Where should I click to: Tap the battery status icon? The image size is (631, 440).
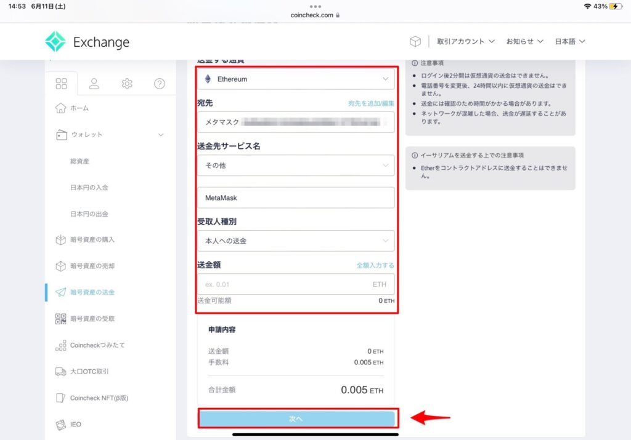click(x=616, y=6)
